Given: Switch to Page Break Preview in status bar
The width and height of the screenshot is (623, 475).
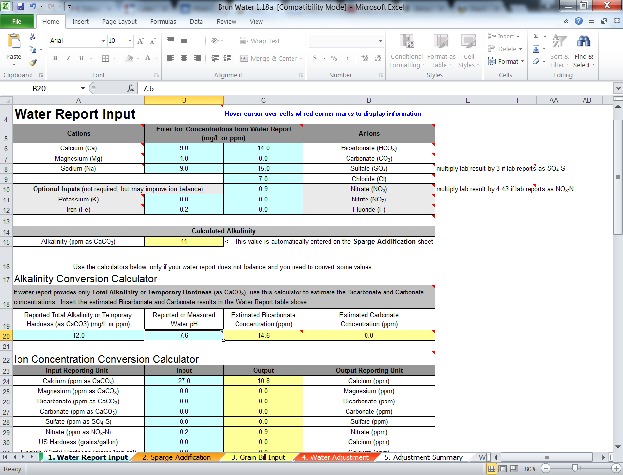Looking at the screenshot, I should point(513,469).
